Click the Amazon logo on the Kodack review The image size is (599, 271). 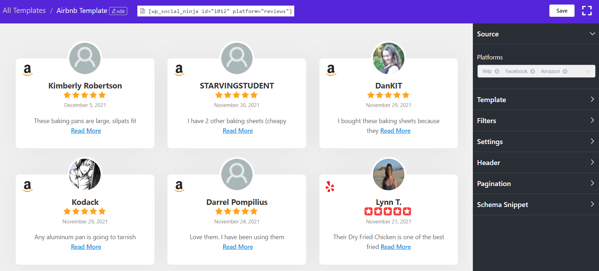(27, 186)
